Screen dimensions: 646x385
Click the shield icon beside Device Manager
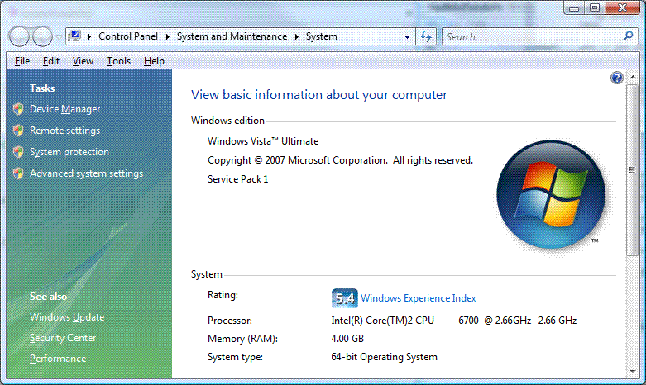(18, 109)
